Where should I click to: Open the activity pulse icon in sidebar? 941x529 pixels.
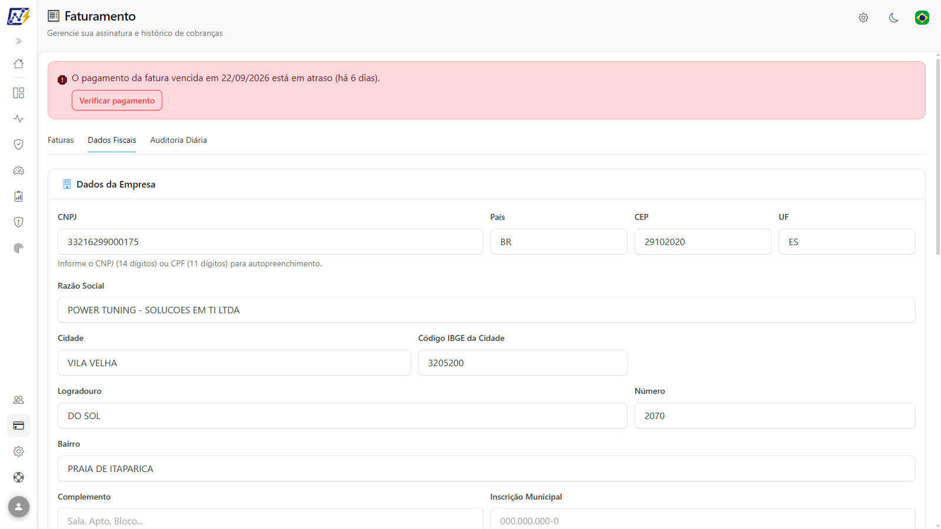(19, 119)
